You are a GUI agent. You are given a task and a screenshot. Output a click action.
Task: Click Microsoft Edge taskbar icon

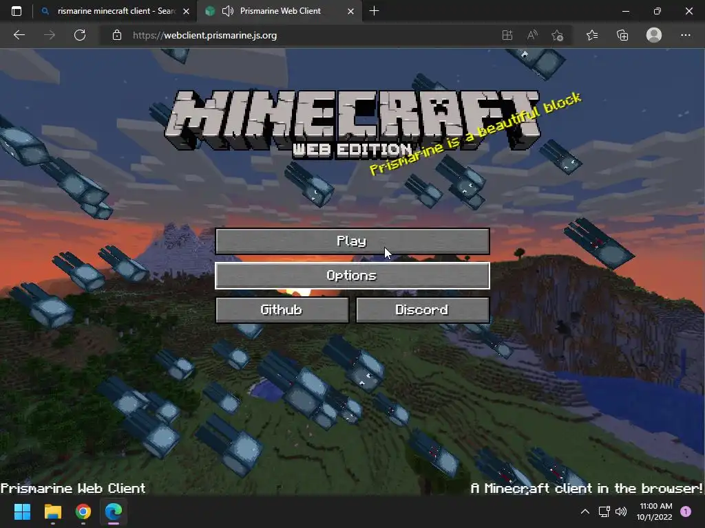tap(114, 511)
